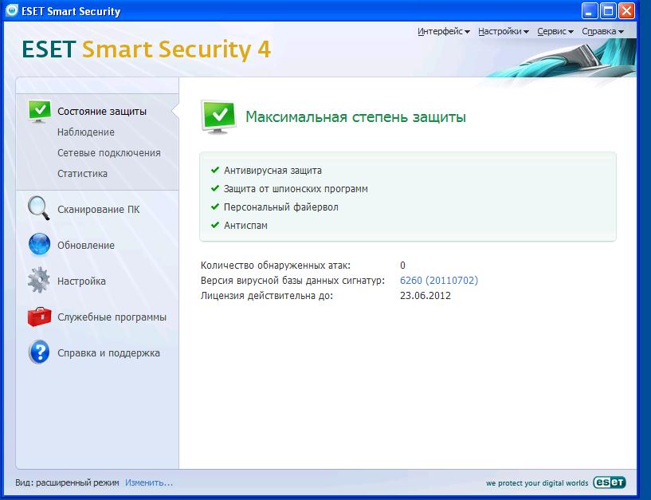Go to Сканирование ПК section
The image size is (651, 500).
[x=98, y=210]
